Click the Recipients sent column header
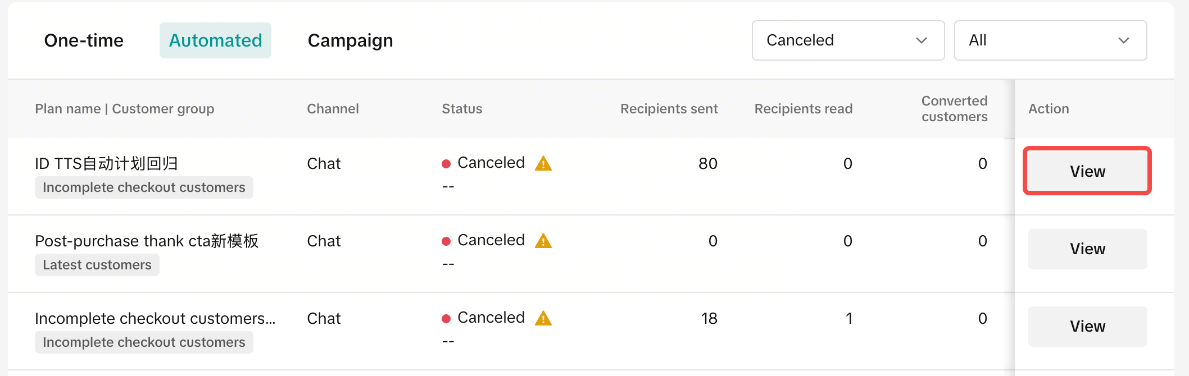 click(x=669, y=109)
